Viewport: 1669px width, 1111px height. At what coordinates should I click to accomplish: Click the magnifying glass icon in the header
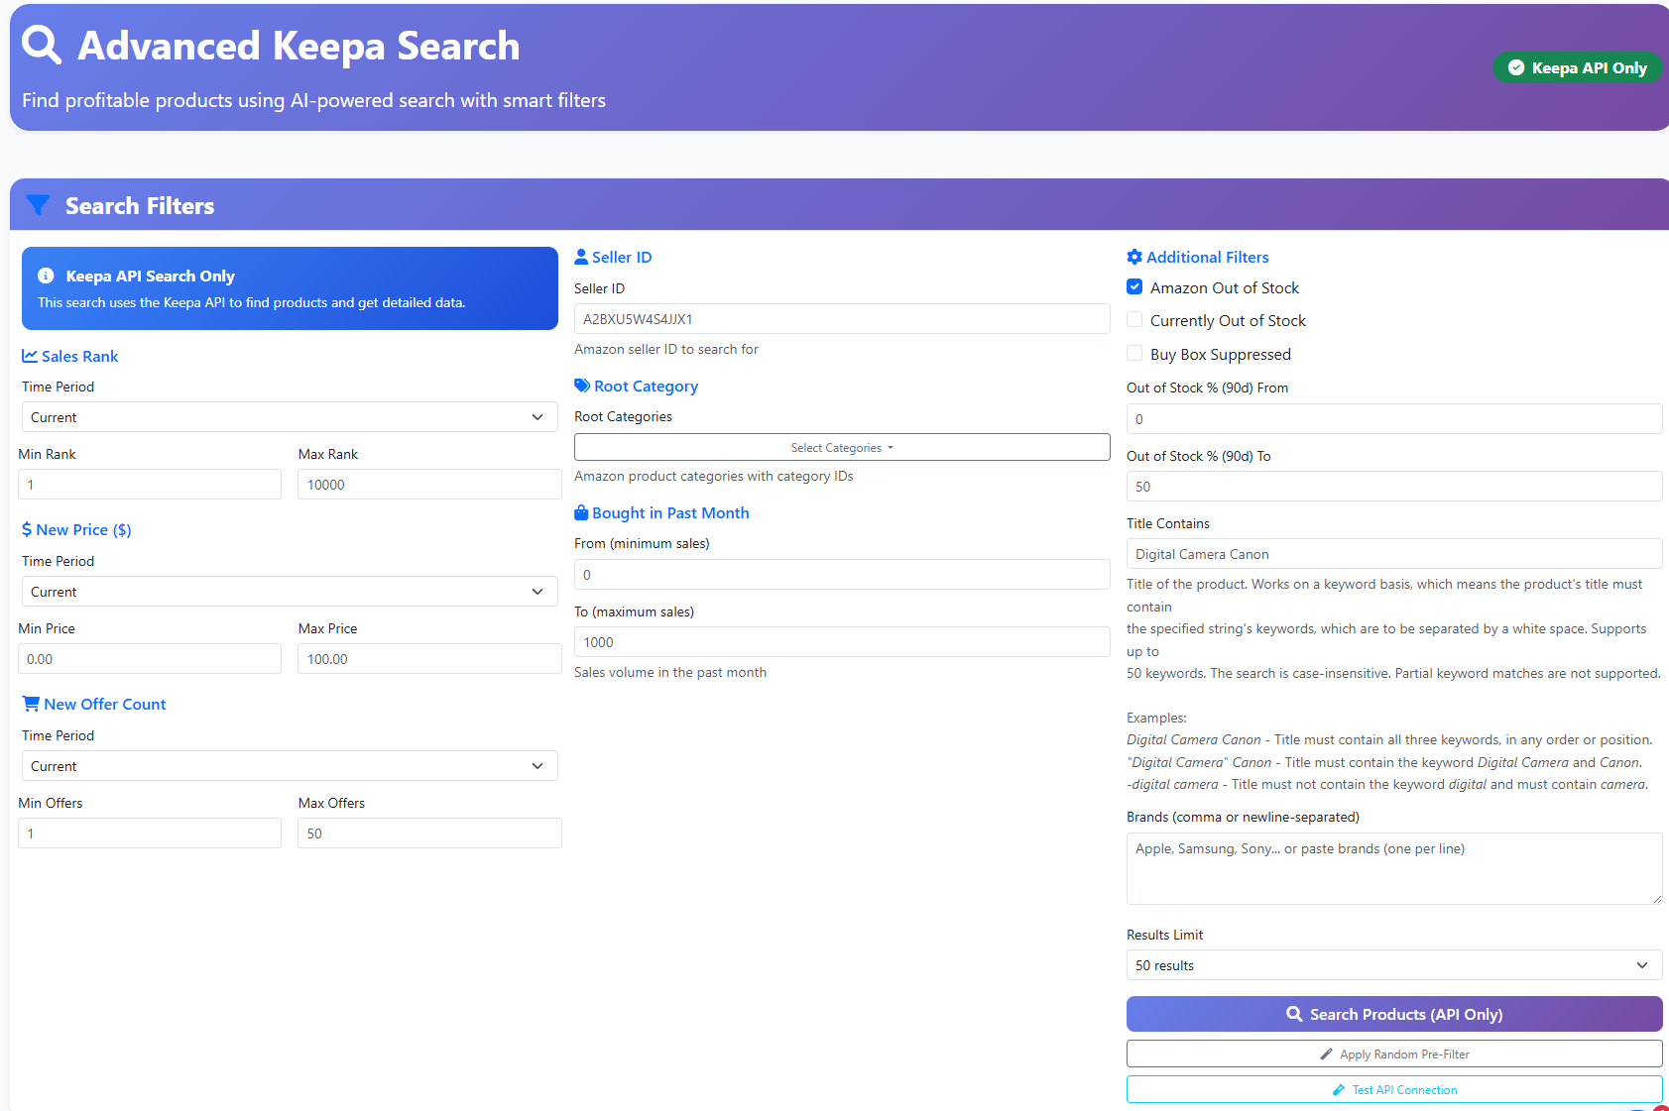click(41, 45)
